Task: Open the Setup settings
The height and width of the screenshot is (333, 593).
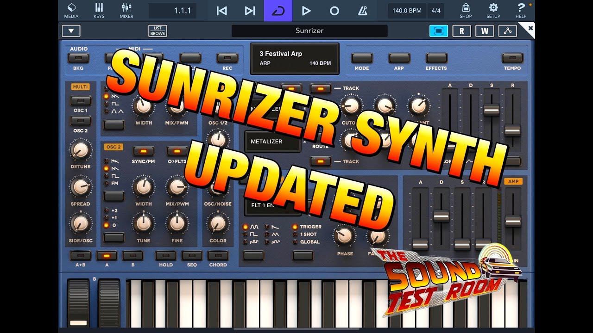Action: pyautogui.click(x=493, y=11)
